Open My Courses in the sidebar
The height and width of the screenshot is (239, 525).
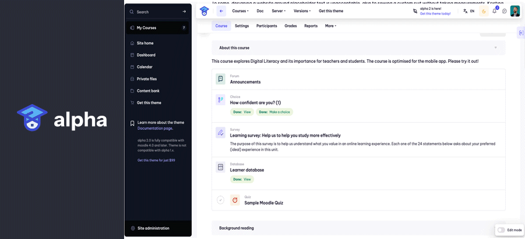coord(157,28)
